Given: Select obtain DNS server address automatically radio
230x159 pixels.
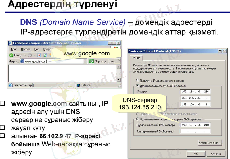Looking at the screenshot, I should coord(137,114).
